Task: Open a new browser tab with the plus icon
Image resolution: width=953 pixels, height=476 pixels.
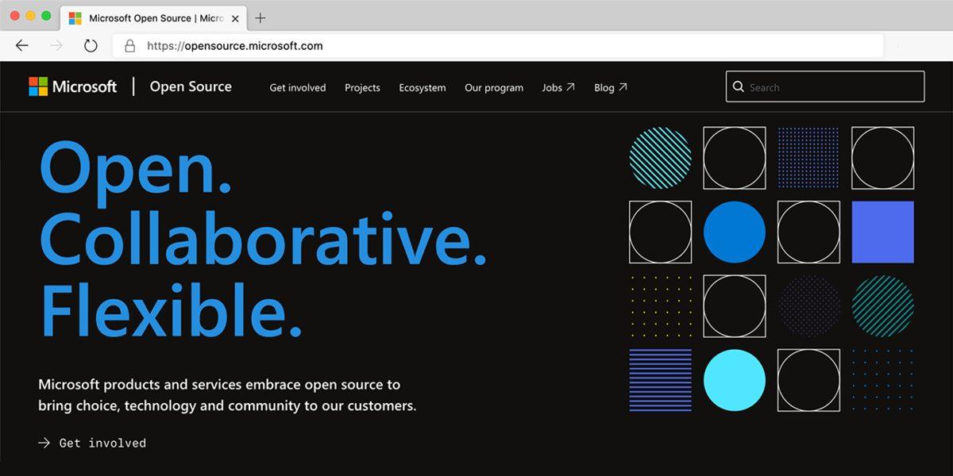Action: [262, 17]
